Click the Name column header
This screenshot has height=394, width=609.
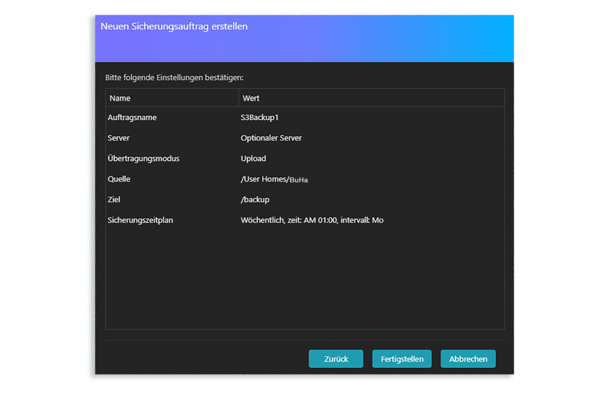(x=120, y=98)
